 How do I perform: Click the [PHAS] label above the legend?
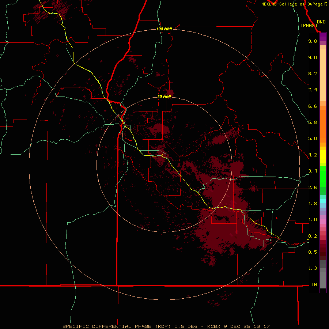click(x=309, y=25)
